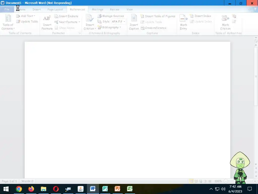Image resolution: width=258 pixels, height=194 pixels.
Task: Click Update Index
Action: [201, 21]
